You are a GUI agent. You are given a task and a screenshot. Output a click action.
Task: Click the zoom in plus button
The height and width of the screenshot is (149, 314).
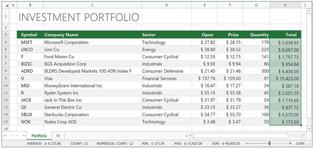click(x=290, y=143)
